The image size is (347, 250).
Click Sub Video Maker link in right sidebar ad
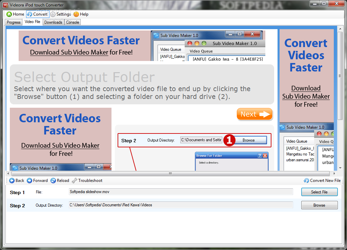(x=306, y=96)
